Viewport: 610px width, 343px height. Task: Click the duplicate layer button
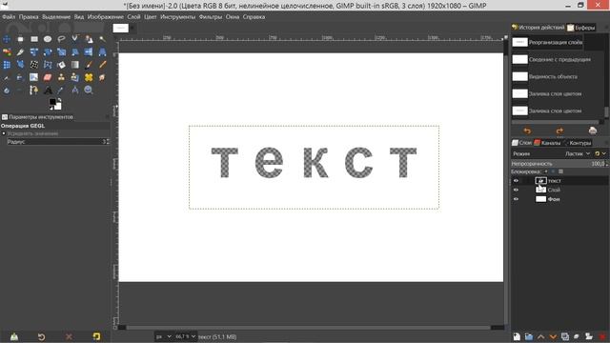pyautogui.click(x=565, y=336)
